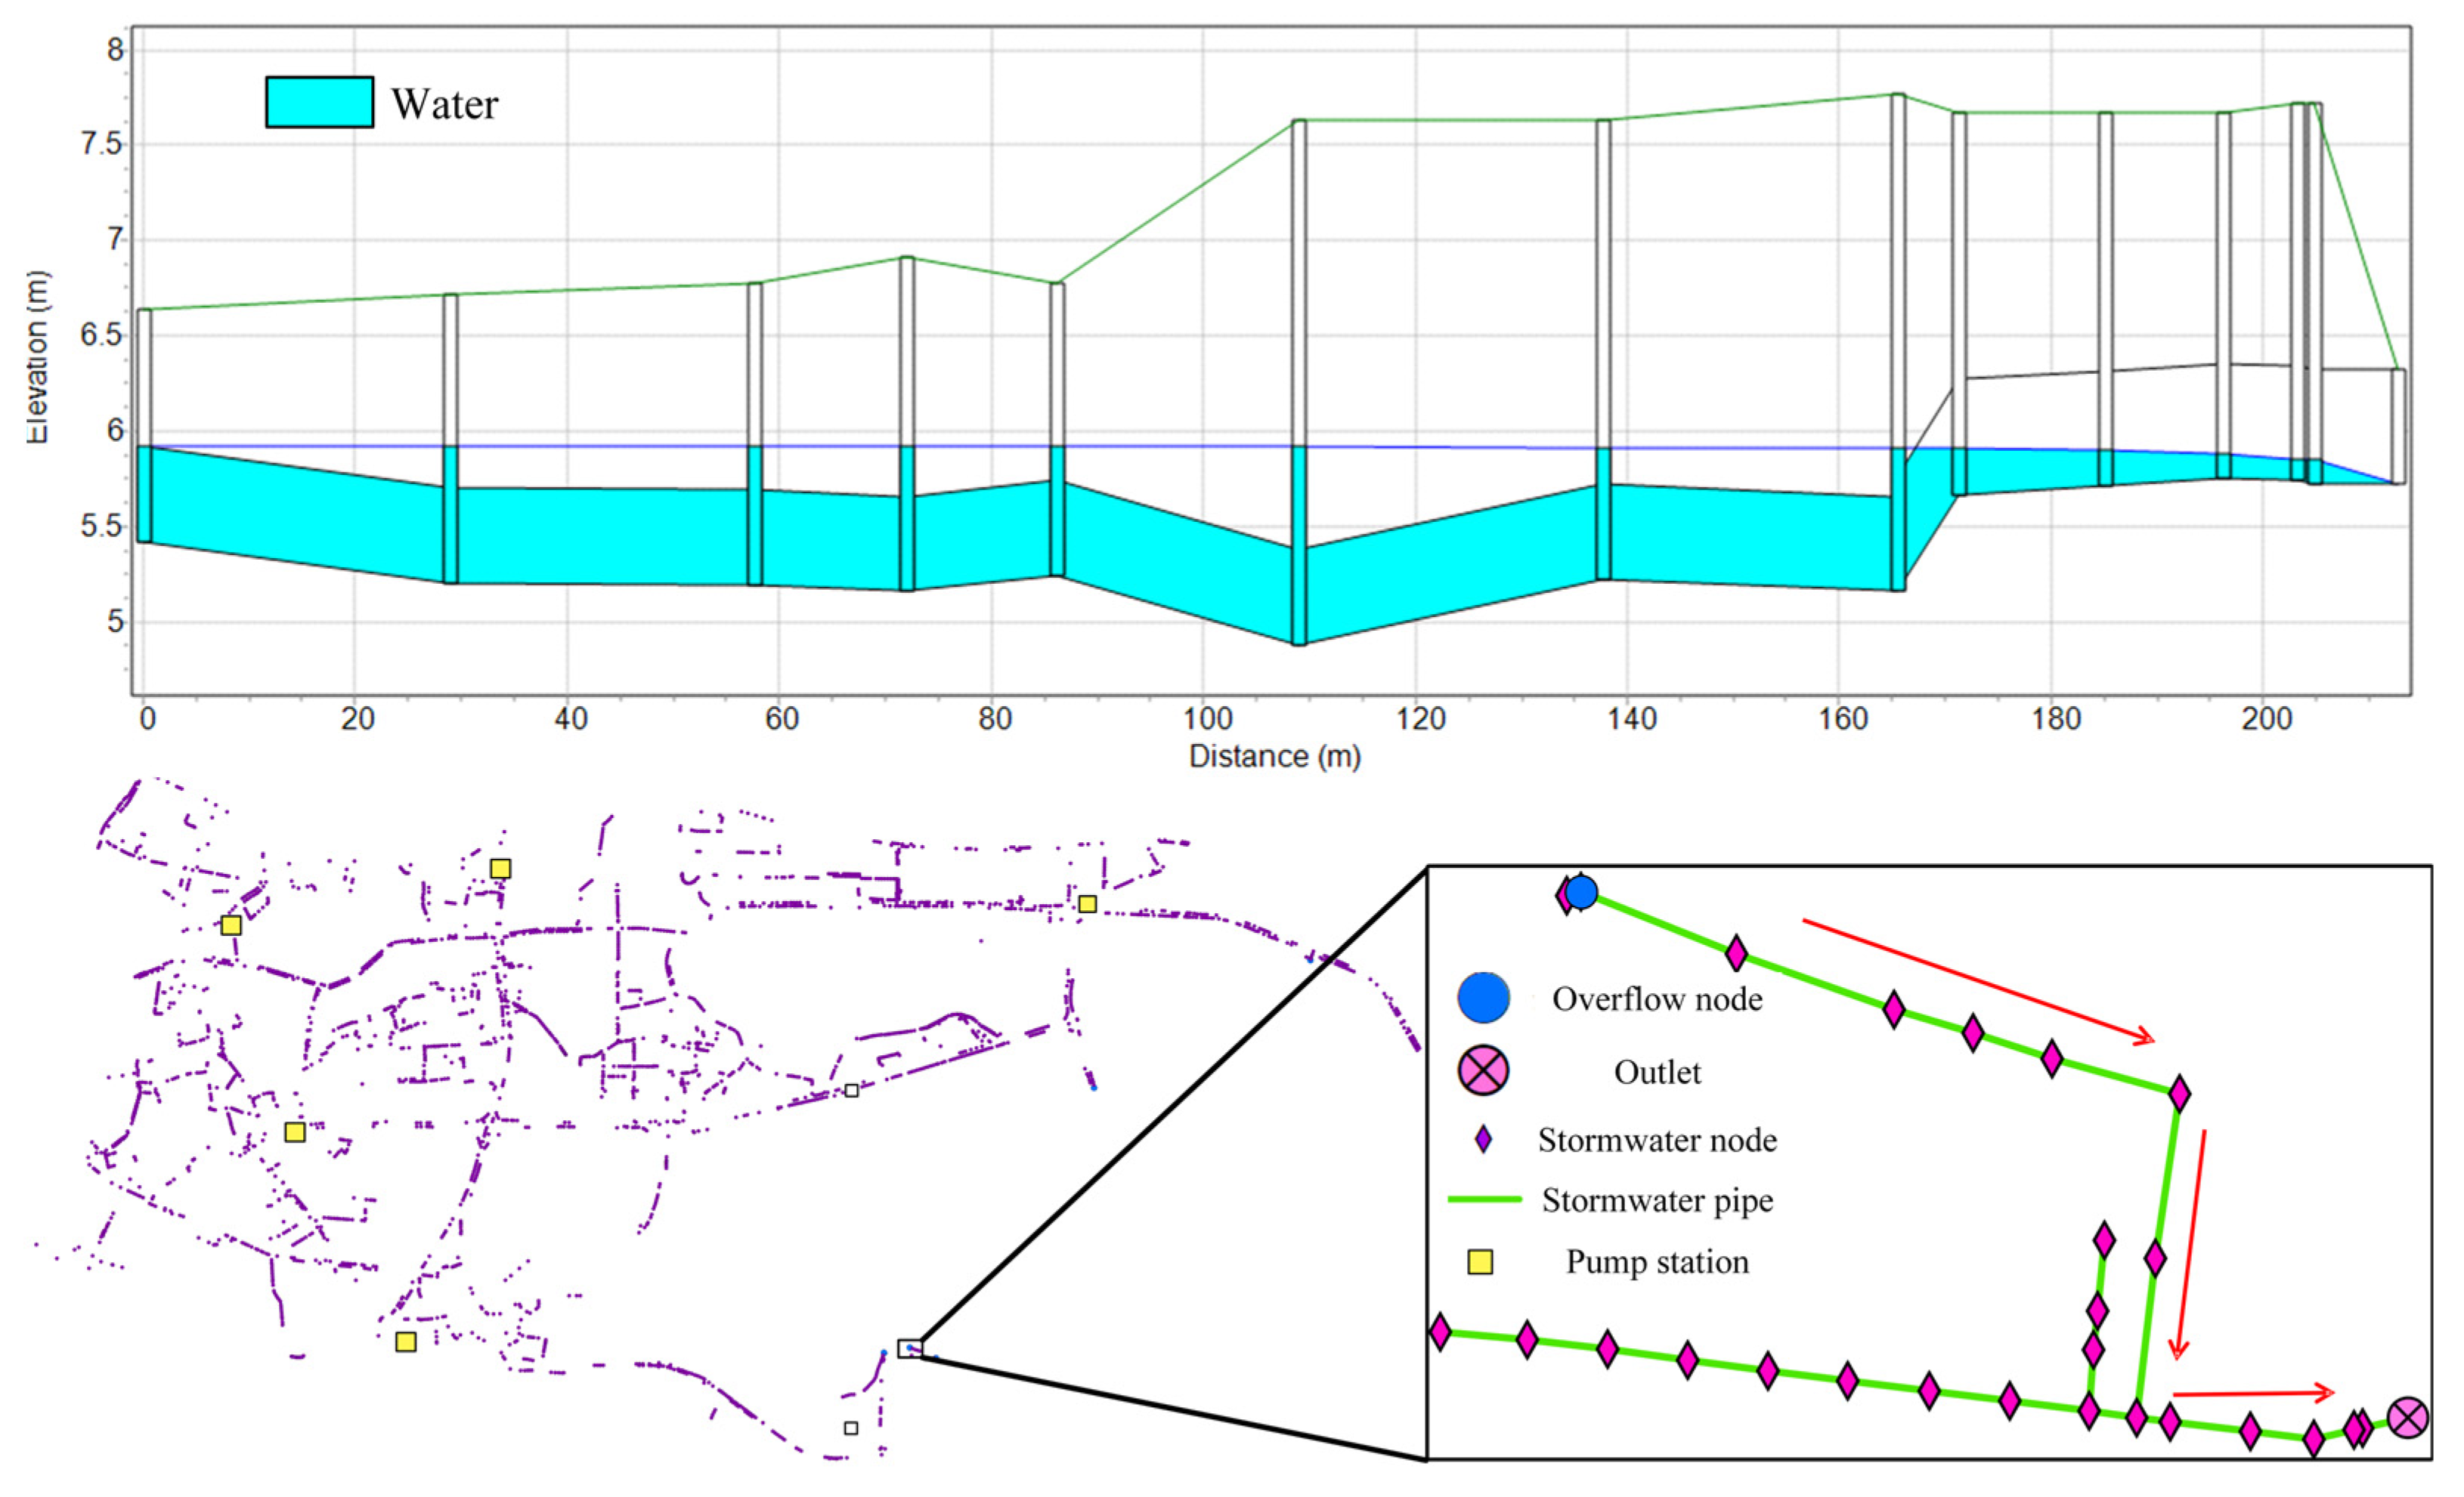Select the 'Elevation (m)' axis title
2464x1497 pixels.
37,357
